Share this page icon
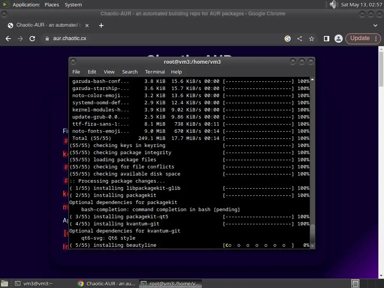384x288 pixels. coord(300,39)
